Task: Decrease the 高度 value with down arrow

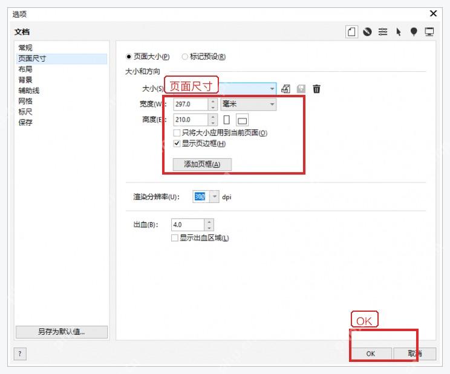Action: 213,123
